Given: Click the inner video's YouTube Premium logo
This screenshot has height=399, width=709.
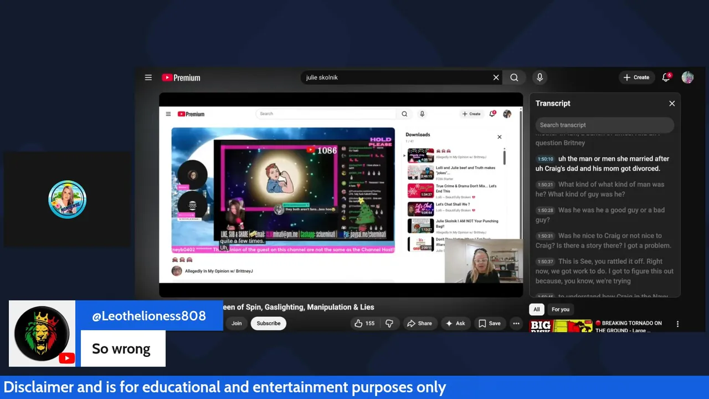Looking at the screenshot, I should point(191,114).
